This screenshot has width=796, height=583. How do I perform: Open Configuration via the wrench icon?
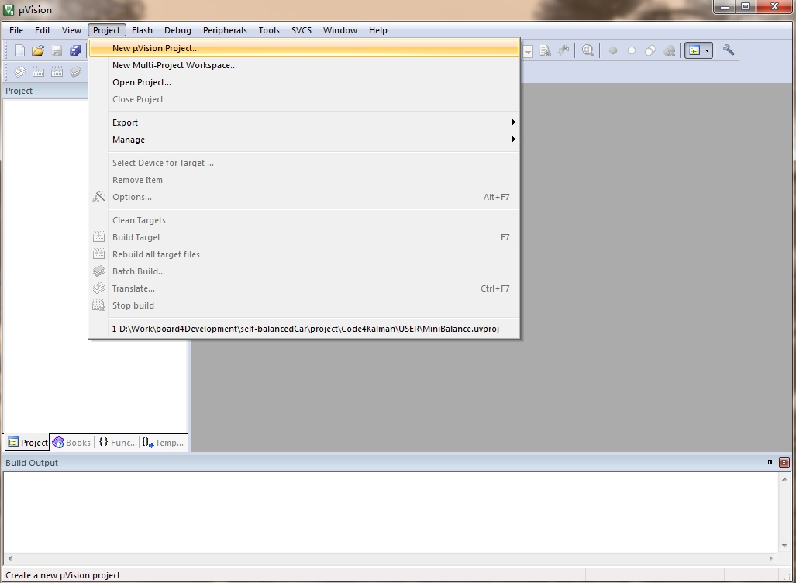click(728, 50)
